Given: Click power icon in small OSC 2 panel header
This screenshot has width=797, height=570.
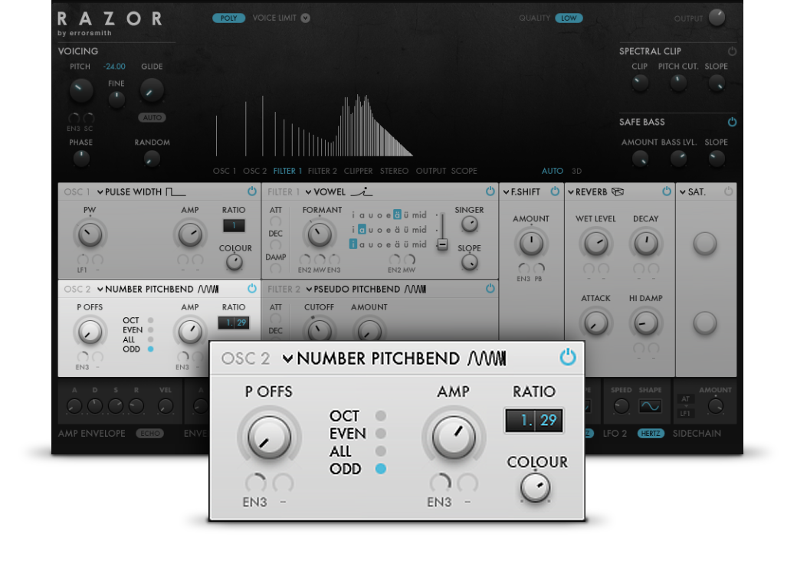Looking at the screenshot, I should point(251,289).
